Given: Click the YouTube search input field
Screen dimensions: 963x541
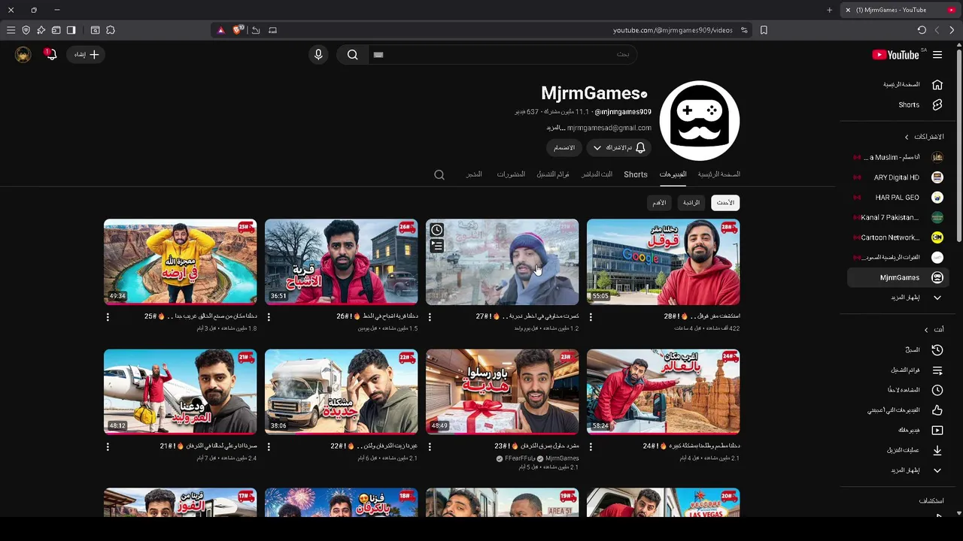Looking at the screenshot, I should coord(502,55).
